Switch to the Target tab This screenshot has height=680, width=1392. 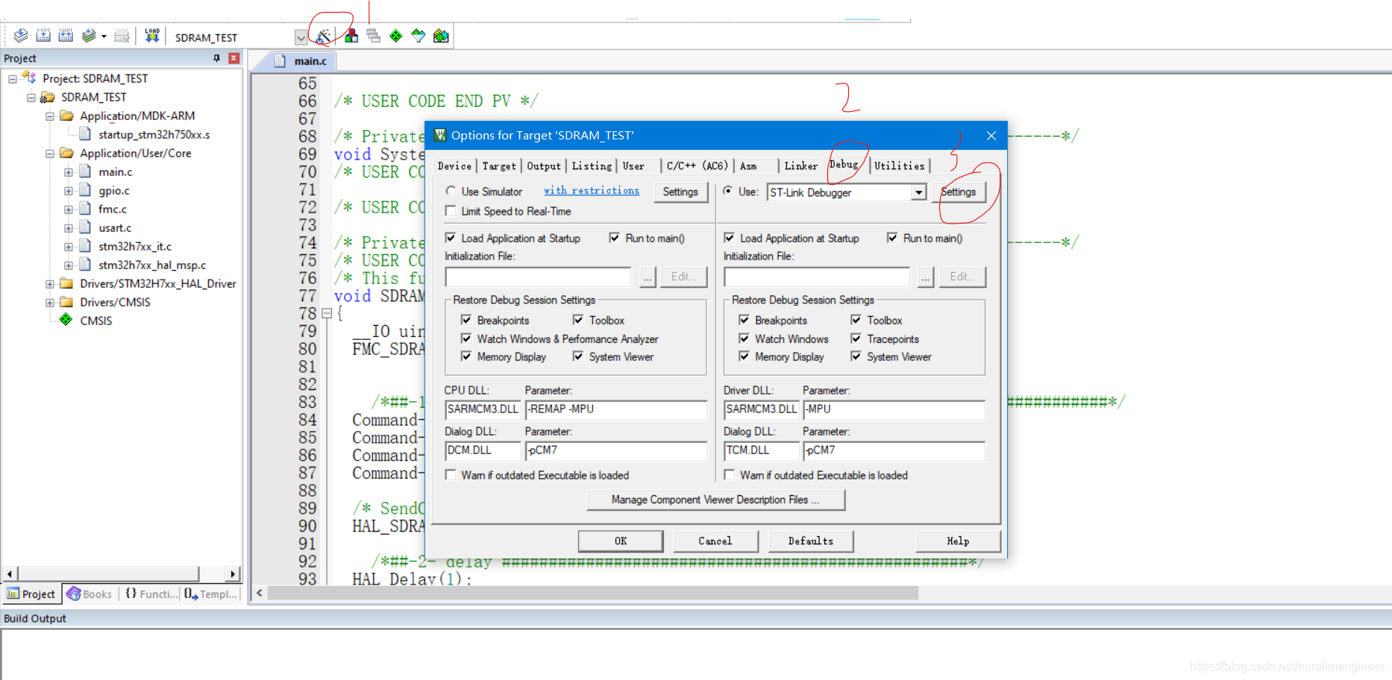(499, 166)
